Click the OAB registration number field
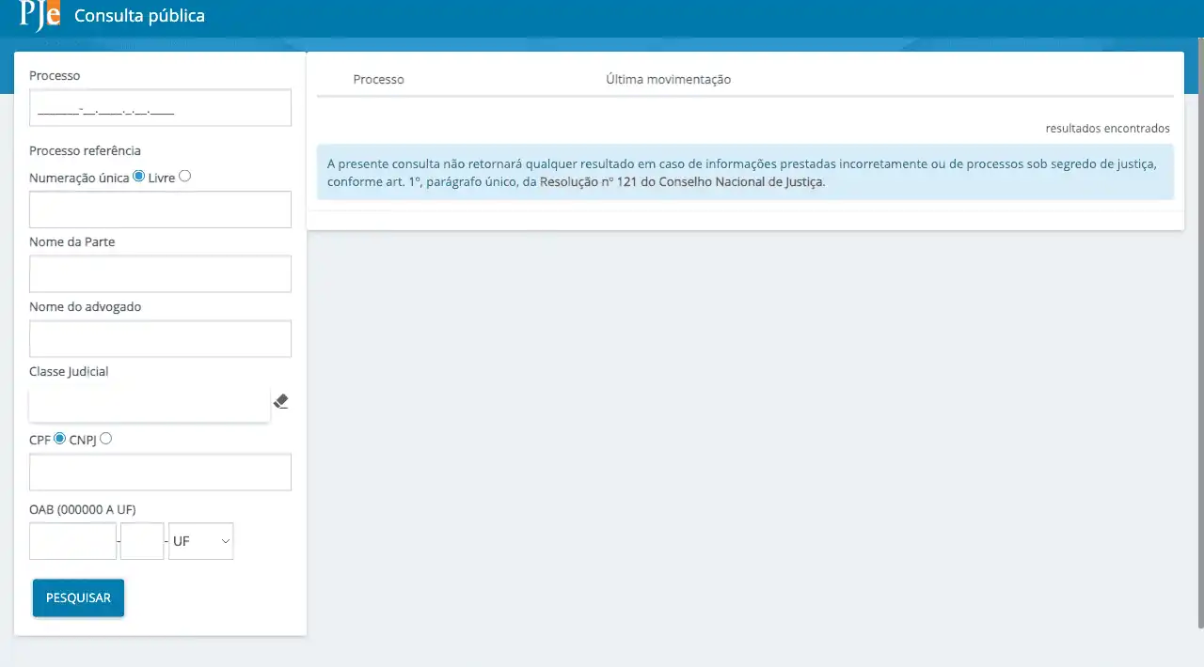This screenshot has height=667, width=1204. pos(72,541)
